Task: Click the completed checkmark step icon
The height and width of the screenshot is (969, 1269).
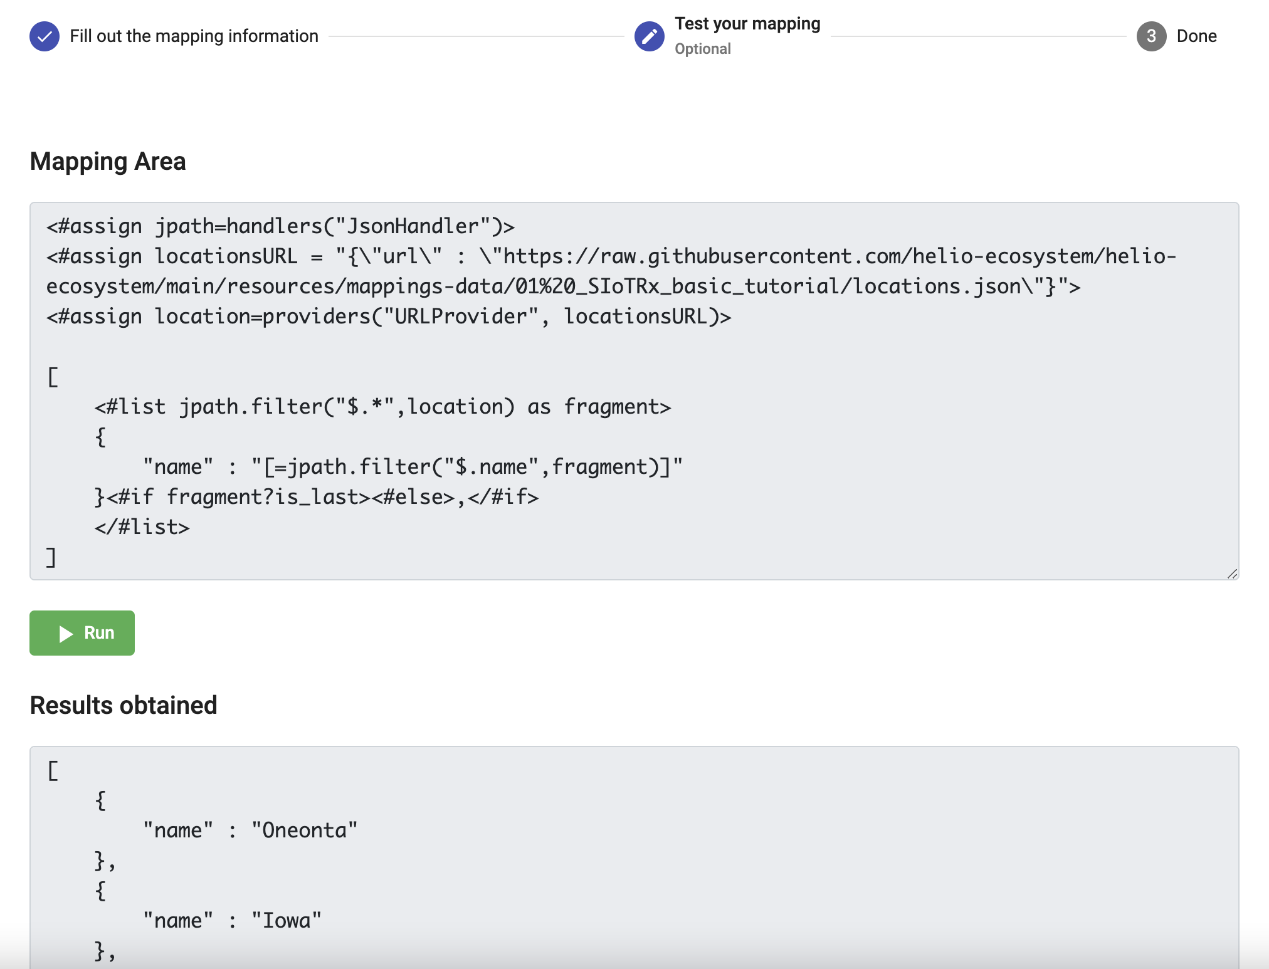Action: coord(45,36)
